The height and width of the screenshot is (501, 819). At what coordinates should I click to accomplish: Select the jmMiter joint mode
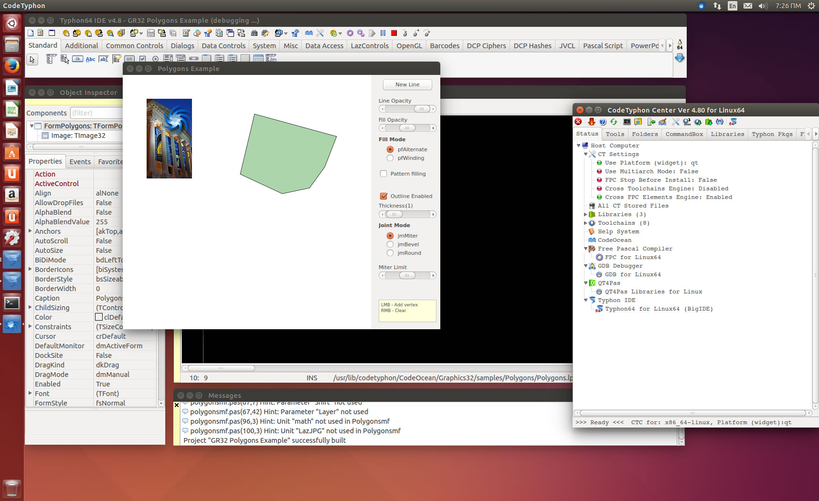click(x=403, y=236)
